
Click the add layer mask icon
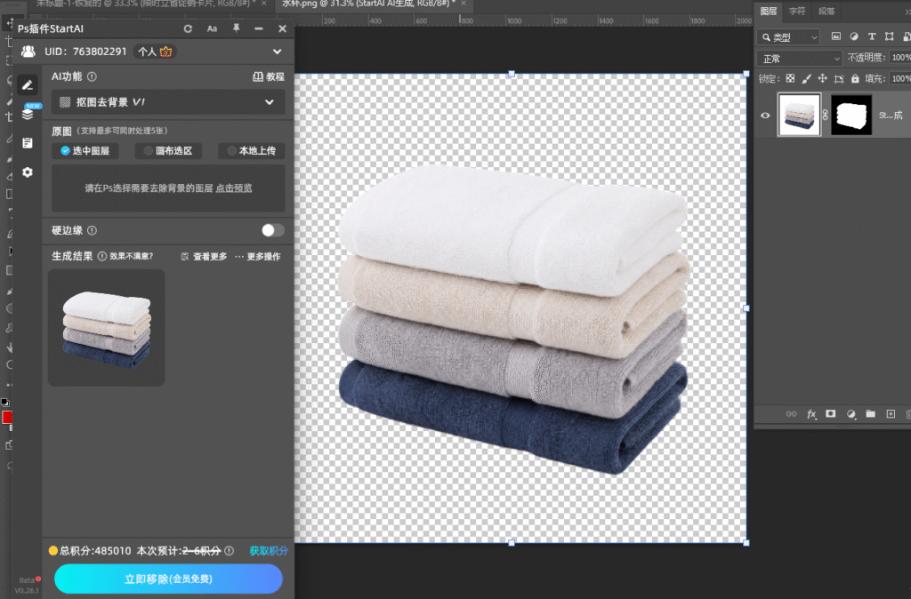pos(831,414)
